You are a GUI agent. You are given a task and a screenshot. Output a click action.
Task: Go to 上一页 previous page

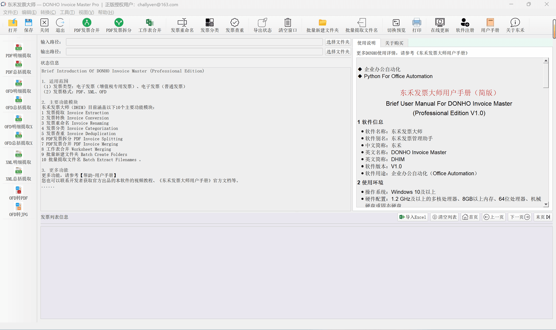point(494,217)
